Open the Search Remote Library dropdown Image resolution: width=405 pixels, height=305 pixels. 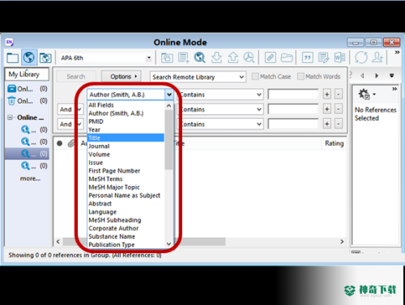pyautogui.click(x=198, y=77)
